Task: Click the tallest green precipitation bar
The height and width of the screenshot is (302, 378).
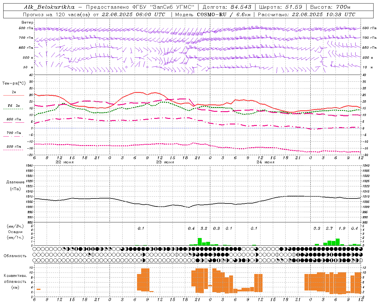Action: click(200, 242)
